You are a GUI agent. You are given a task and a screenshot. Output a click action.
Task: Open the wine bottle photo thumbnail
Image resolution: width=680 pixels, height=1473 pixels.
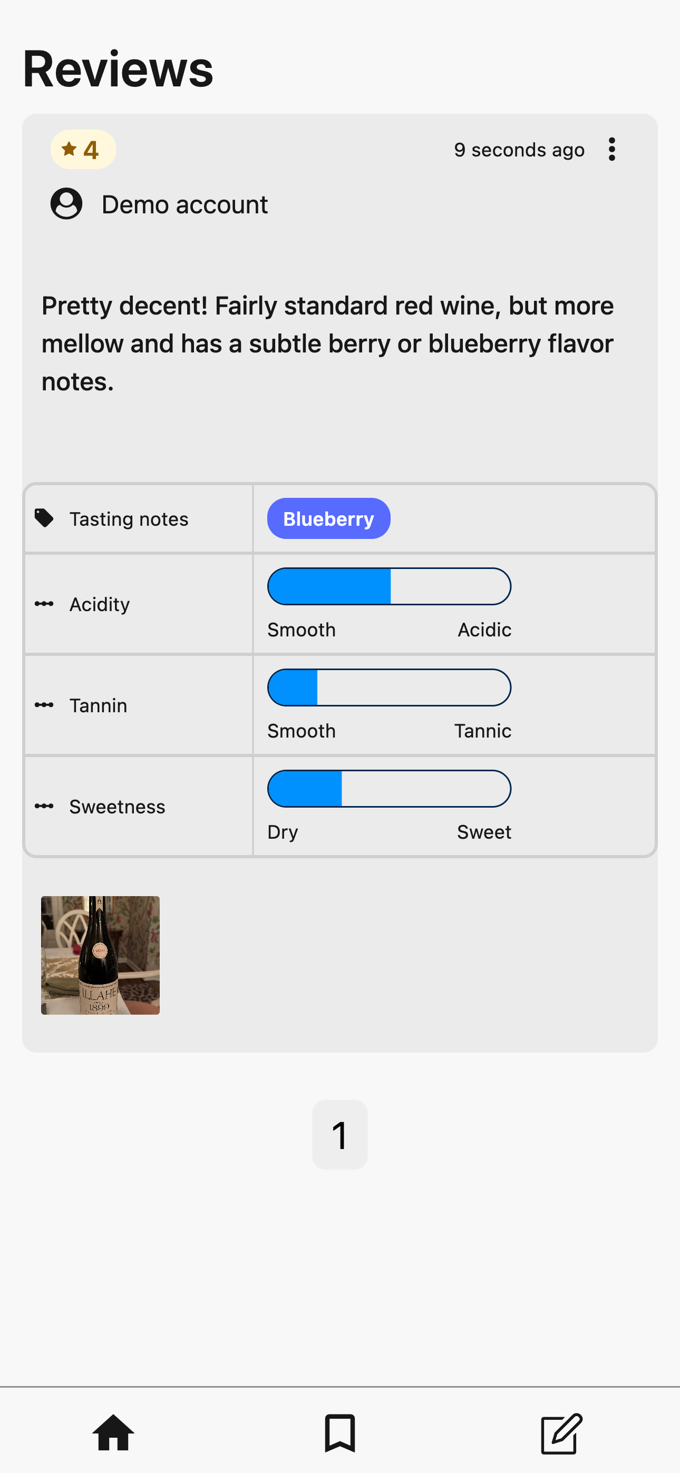pos(100,955)
